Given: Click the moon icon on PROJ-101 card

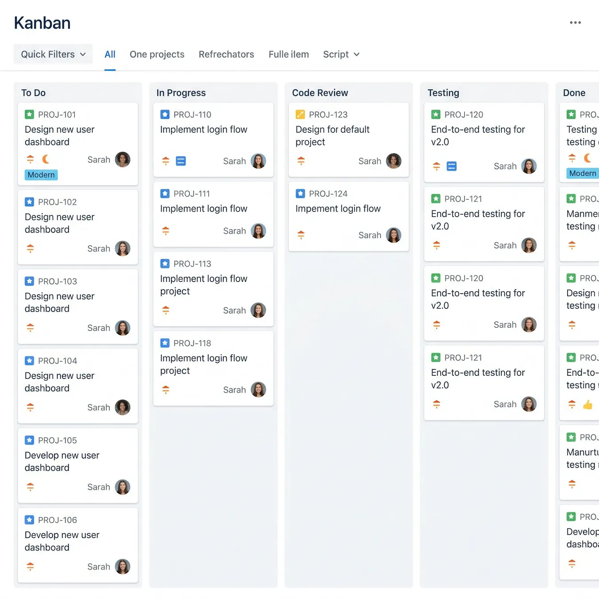Looking at the screenshot, I should click(x=46, y=159).
